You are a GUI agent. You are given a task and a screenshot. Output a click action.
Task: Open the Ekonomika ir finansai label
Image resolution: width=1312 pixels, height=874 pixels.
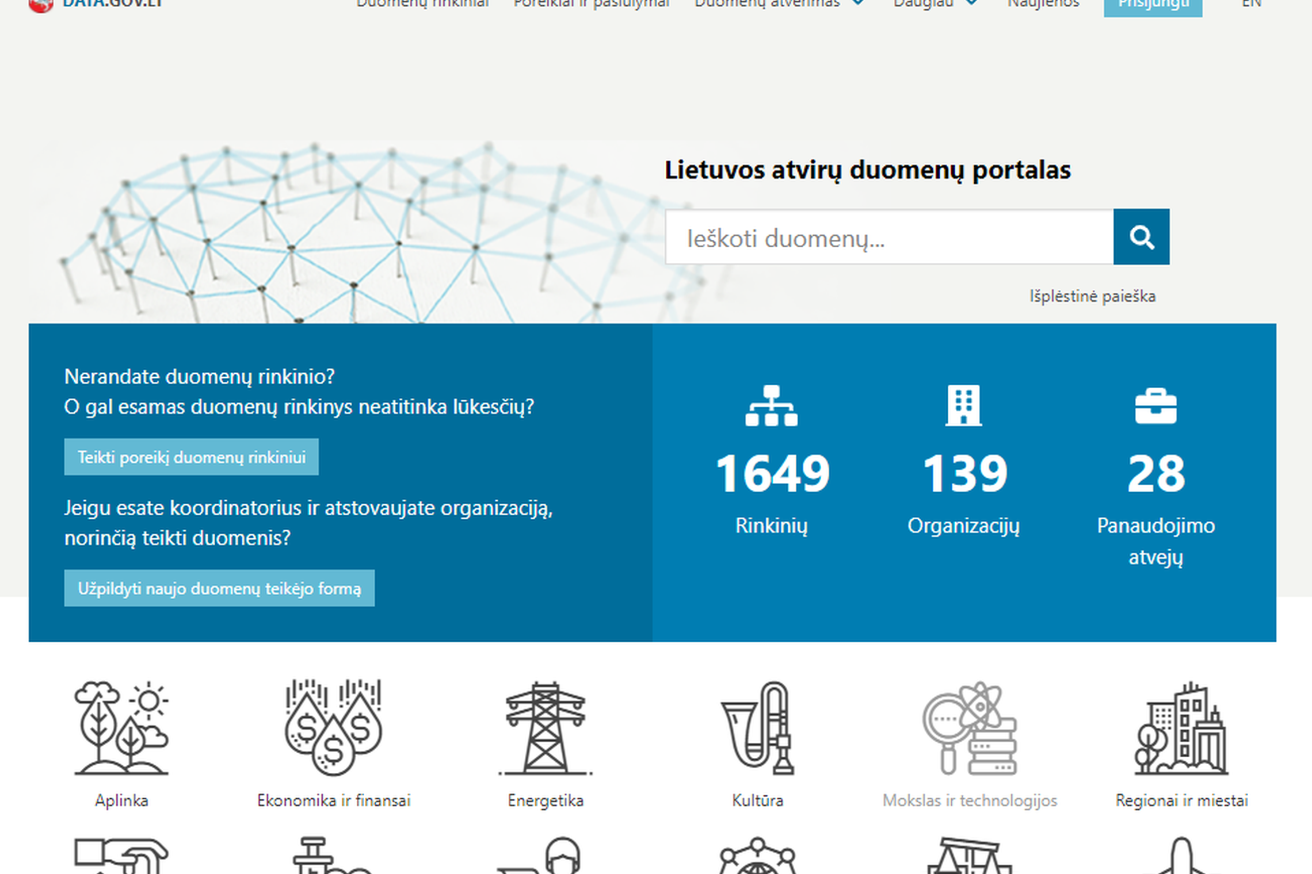(334, 800)
